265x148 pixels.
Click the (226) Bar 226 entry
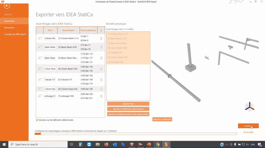[86, 94]
